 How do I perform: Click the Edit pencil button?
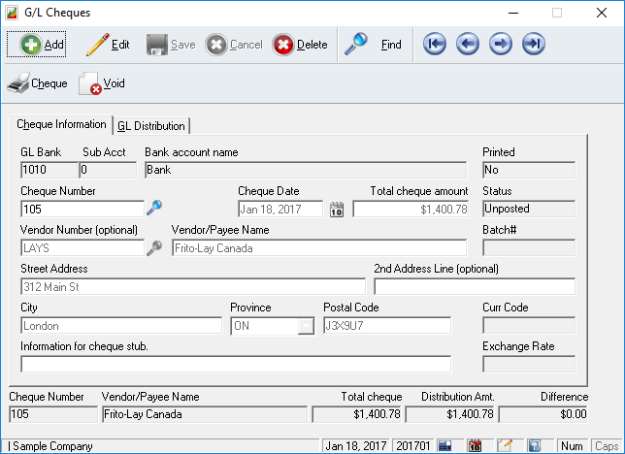(x=108, y=45)
